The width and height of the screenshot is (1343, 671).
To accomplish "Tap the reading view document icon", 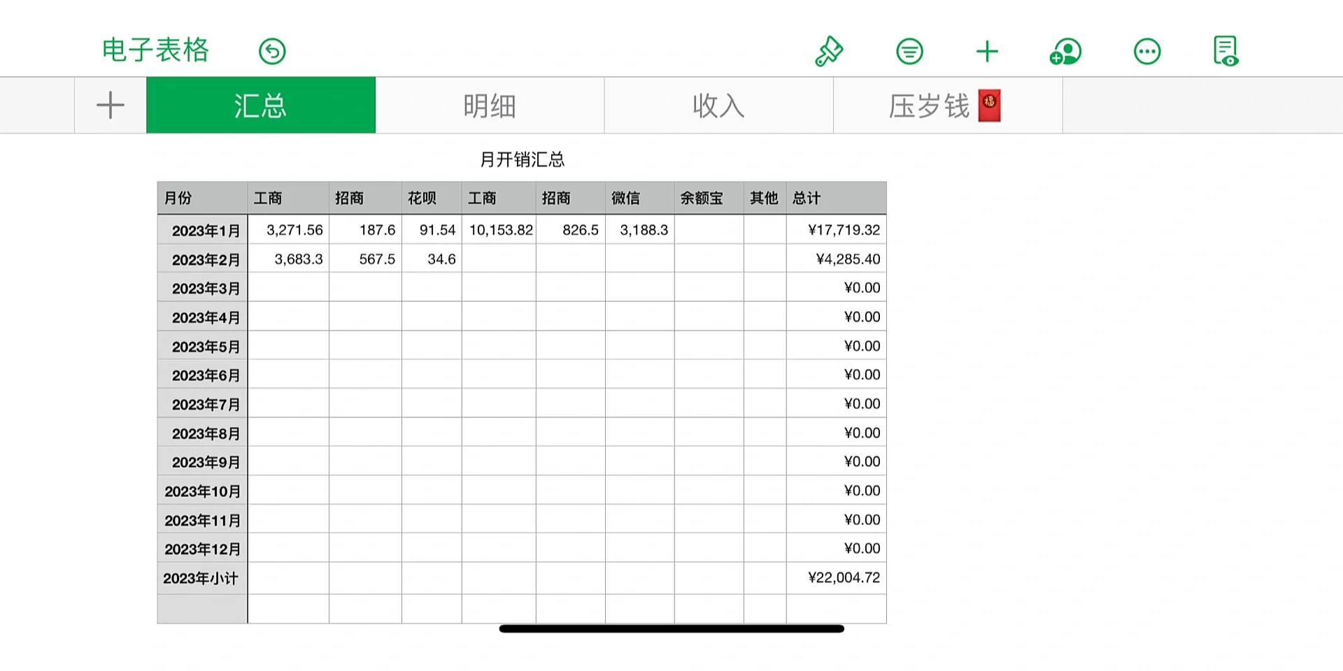I will pyautogui.click(x=1225, y=51).
